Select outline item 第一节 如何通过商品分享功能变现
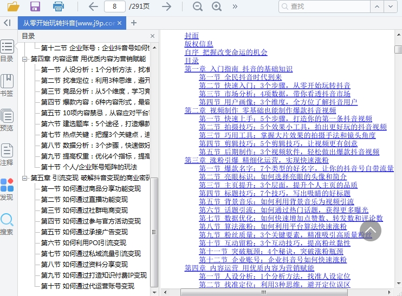This screenshot has width=402, height=296. [91, 189]
